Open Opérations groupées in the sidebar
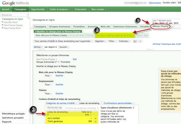181x124 pixels. coord(13,118)
